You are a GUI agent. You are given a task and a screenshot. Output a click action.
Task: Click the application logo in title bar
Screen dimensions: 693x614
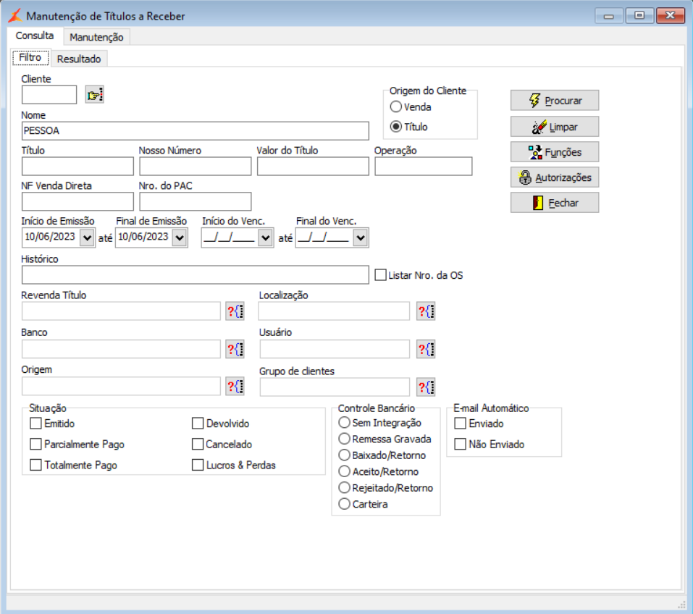click(15, 16)
